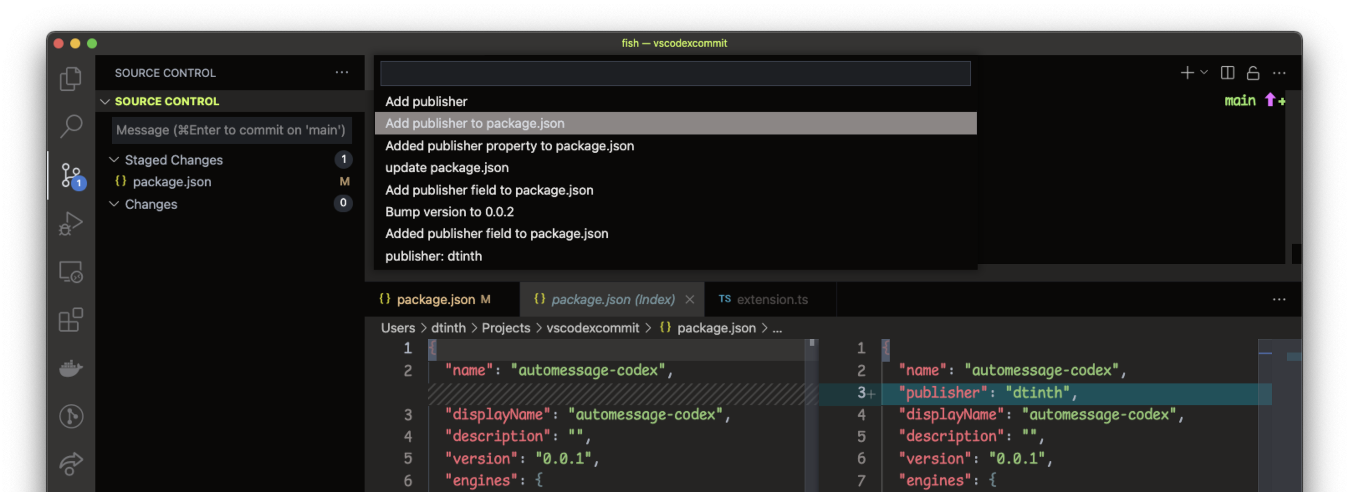
Task: Click the split terminal icon
Action: pyautogui.click(x=1227, y=73)
